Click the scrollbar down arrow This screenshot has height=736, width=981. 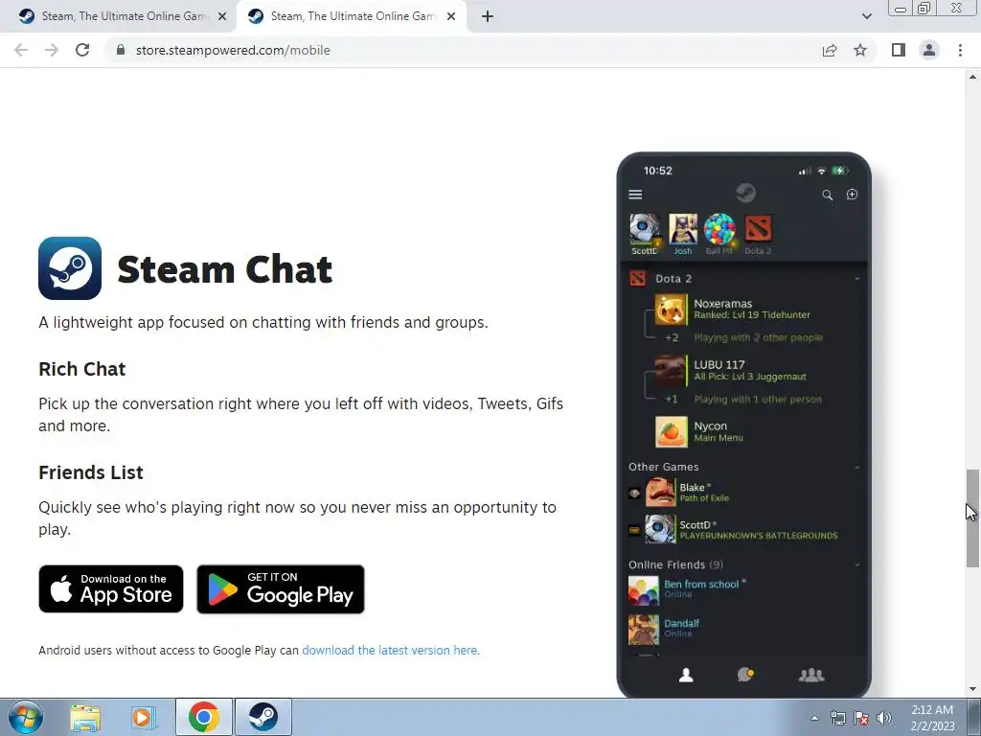[x=972, y=690]
